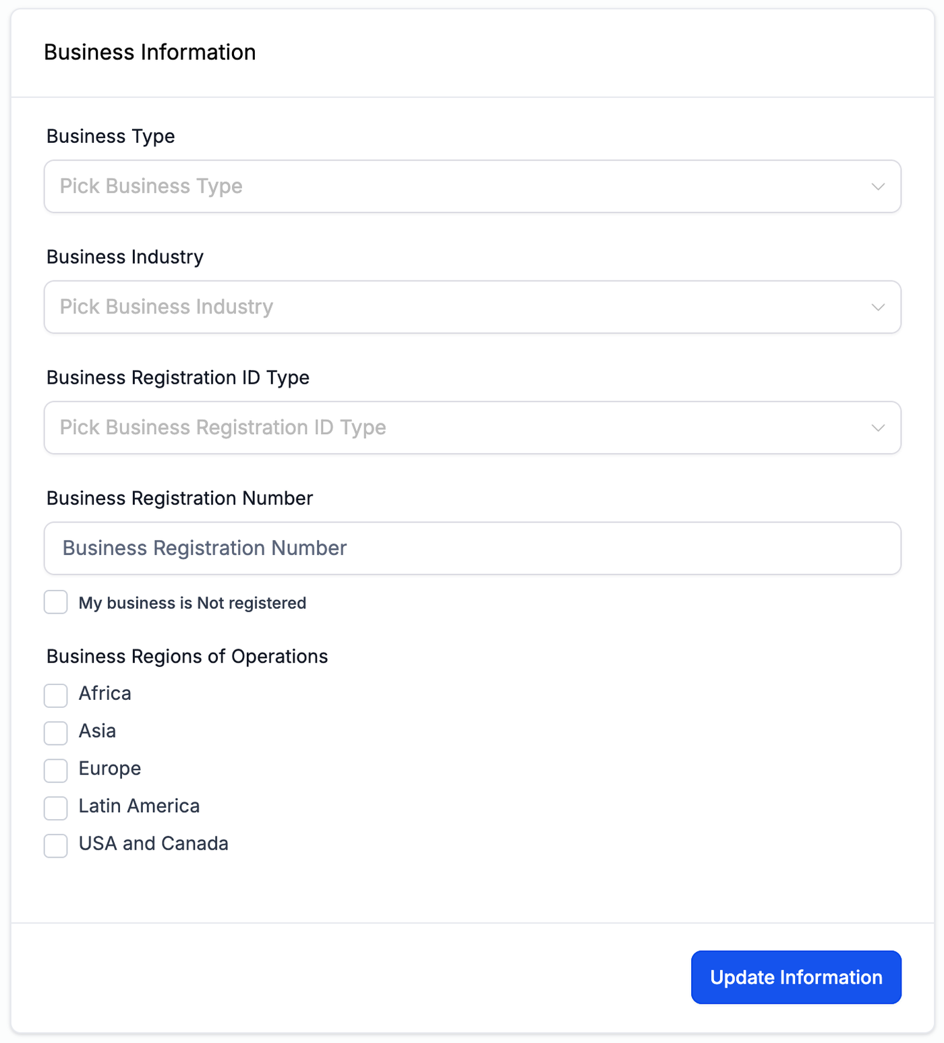
Task: Click the Business Information heading
Action: tap(150, 53)
